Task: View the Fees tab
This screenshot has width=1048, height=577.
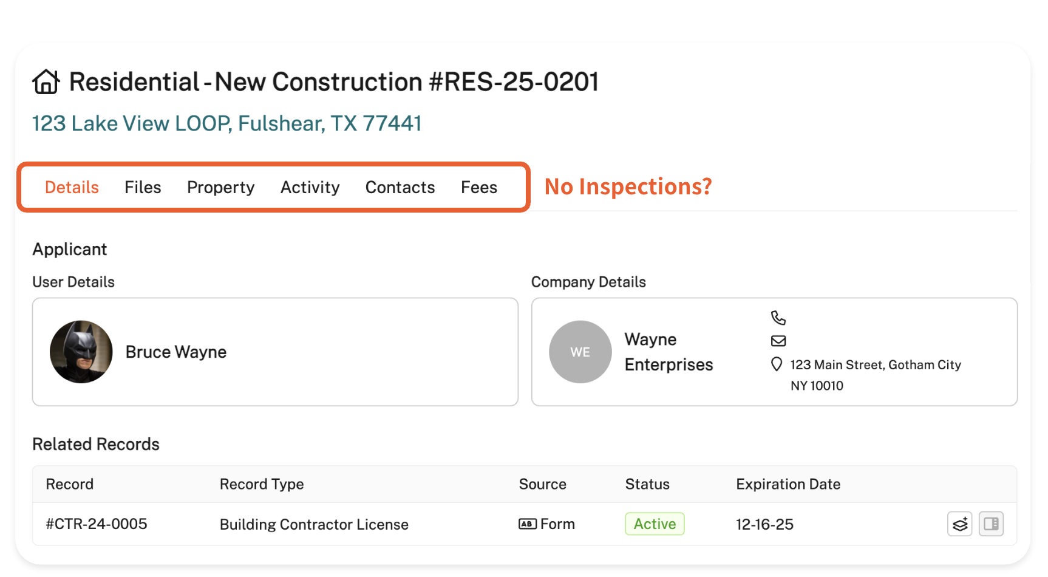Action: 479,188
